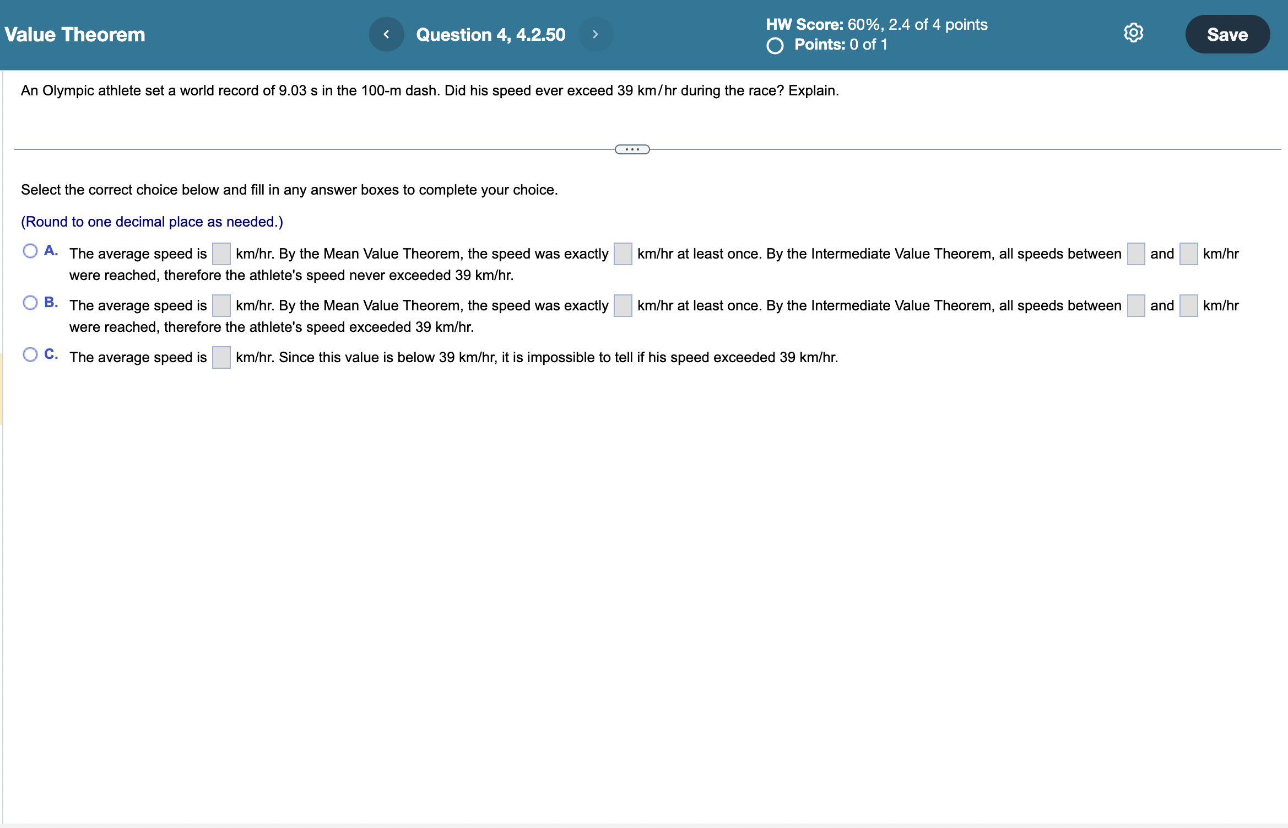Click first speeds-between box in choice B
This screenshot has height=828, width=1288.
pos(1135,306)
